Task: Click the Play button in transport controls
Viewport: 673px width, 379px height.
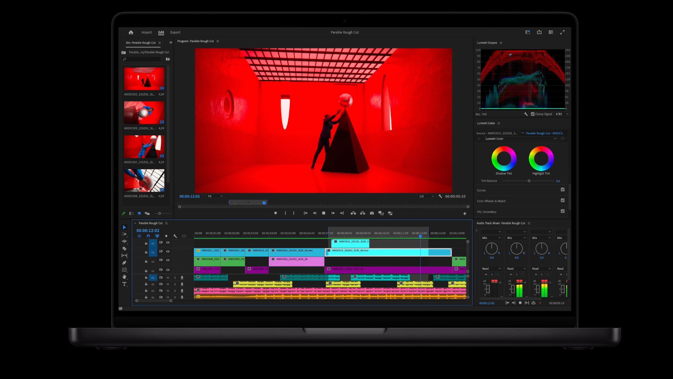Action: 333,213
